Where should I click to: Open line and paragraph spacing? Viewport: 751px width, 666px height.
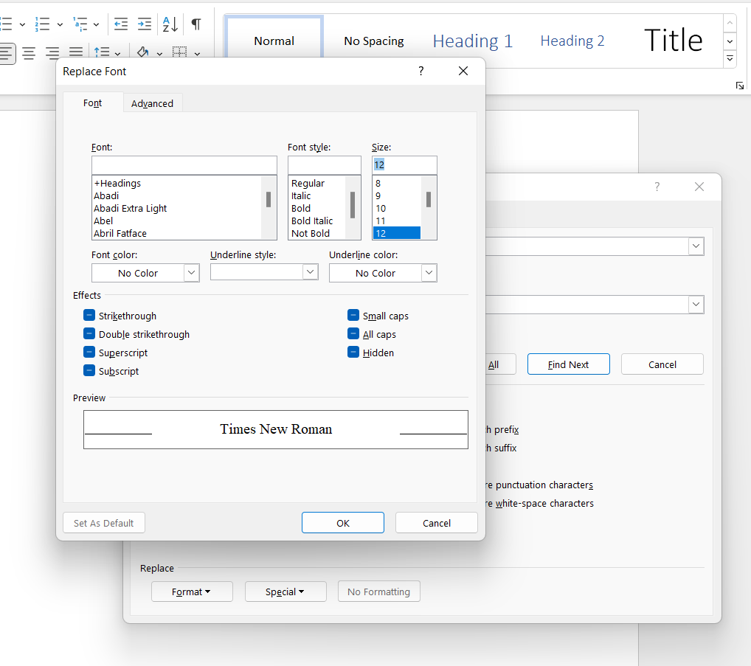click(102, 52)
